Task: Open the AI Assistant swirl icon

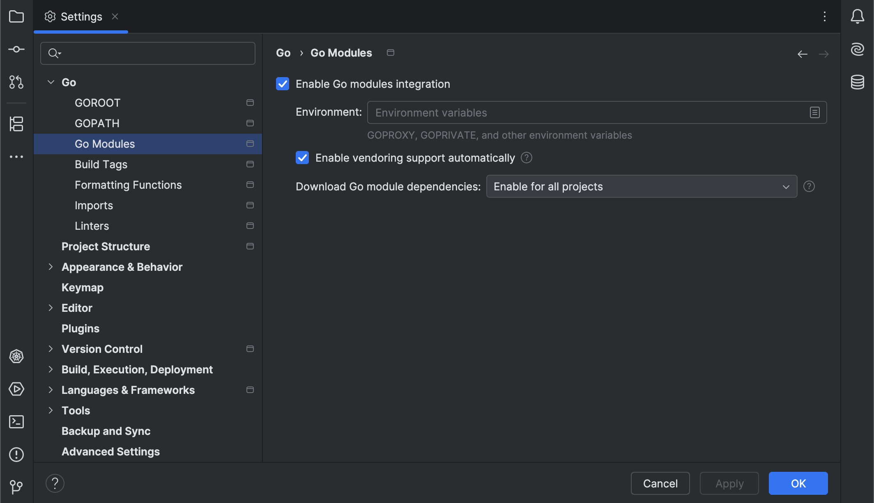Action: pyautogui.click(x=858, y=49)
